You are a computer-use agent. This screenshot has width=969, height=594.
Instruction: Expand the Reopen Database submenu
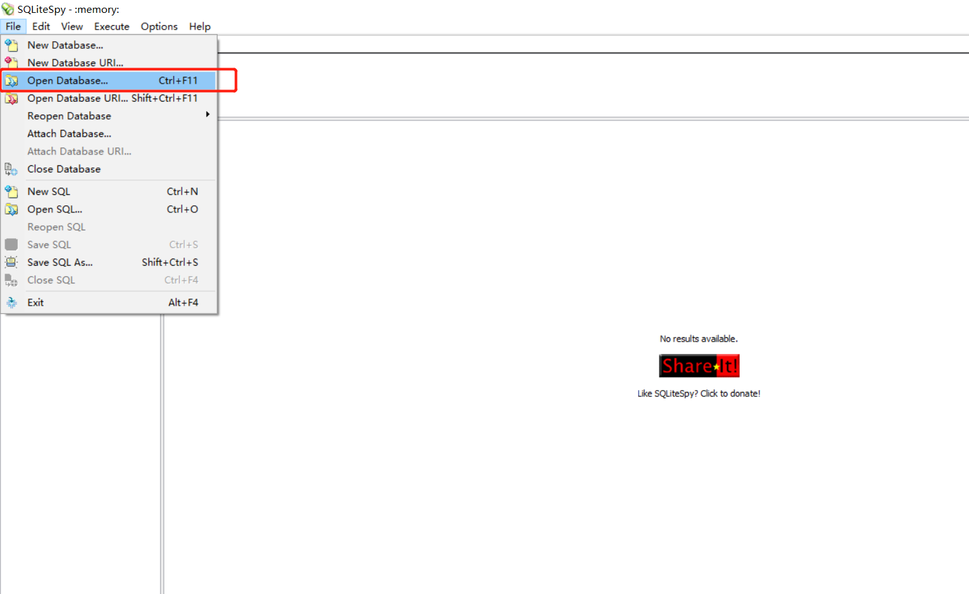point(69,116)
